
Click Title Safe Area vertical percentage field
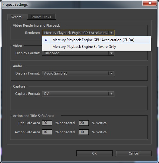click(x=84, y=123)
